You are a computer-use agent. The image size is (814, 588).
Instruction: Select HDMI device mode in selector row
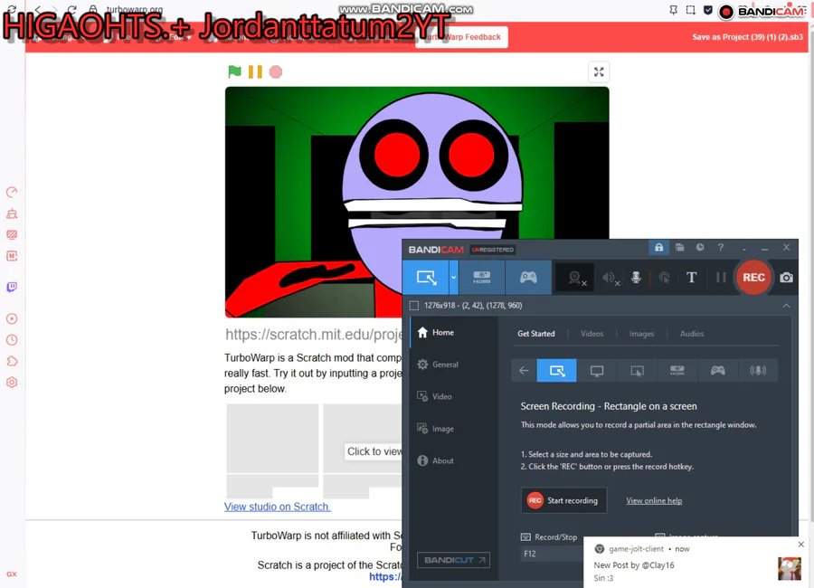tap(677, 370)
